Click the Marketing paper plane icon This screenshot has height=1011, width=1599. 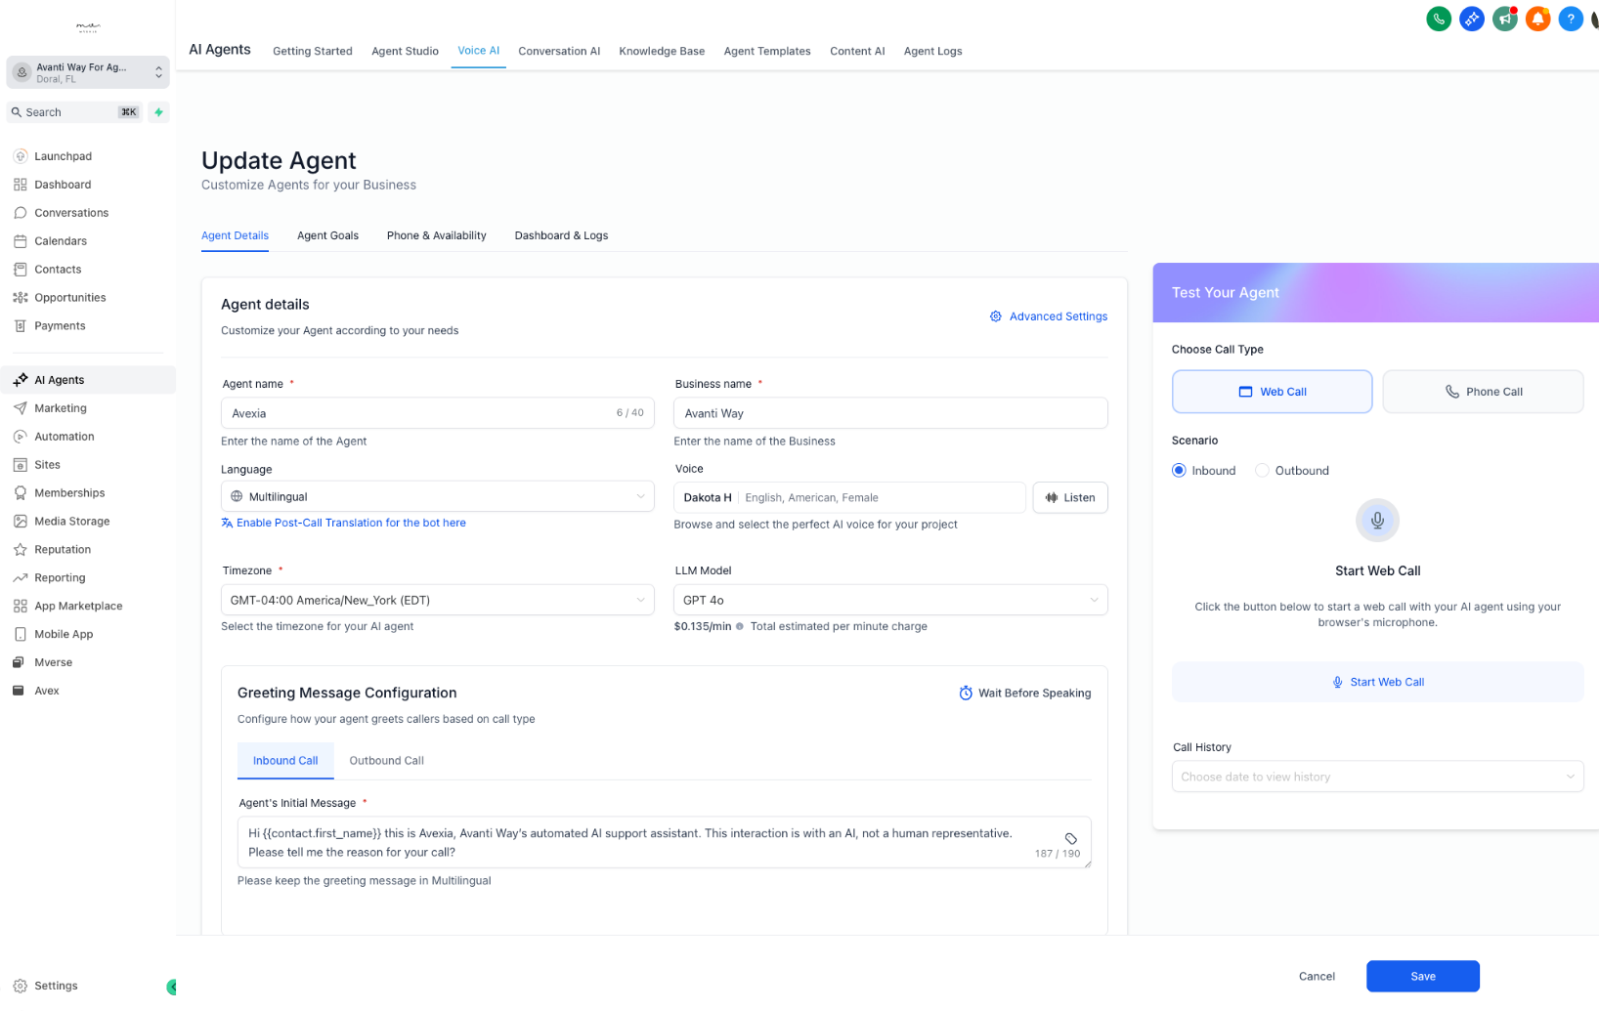coord(21,408)
